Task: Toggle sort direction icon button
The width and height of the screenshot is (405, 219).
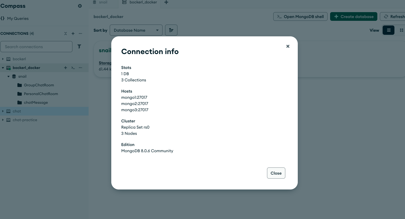Action: (x=171, y=30)
